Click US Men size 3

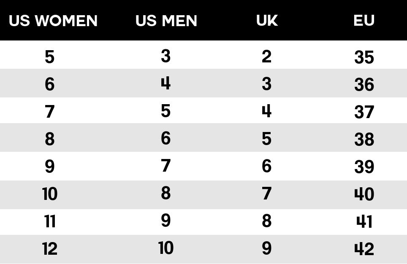tap(166, 56)
